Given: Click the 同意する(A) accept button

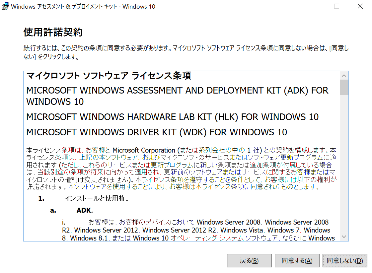Looking at the screenshot, I should [297, 261].
